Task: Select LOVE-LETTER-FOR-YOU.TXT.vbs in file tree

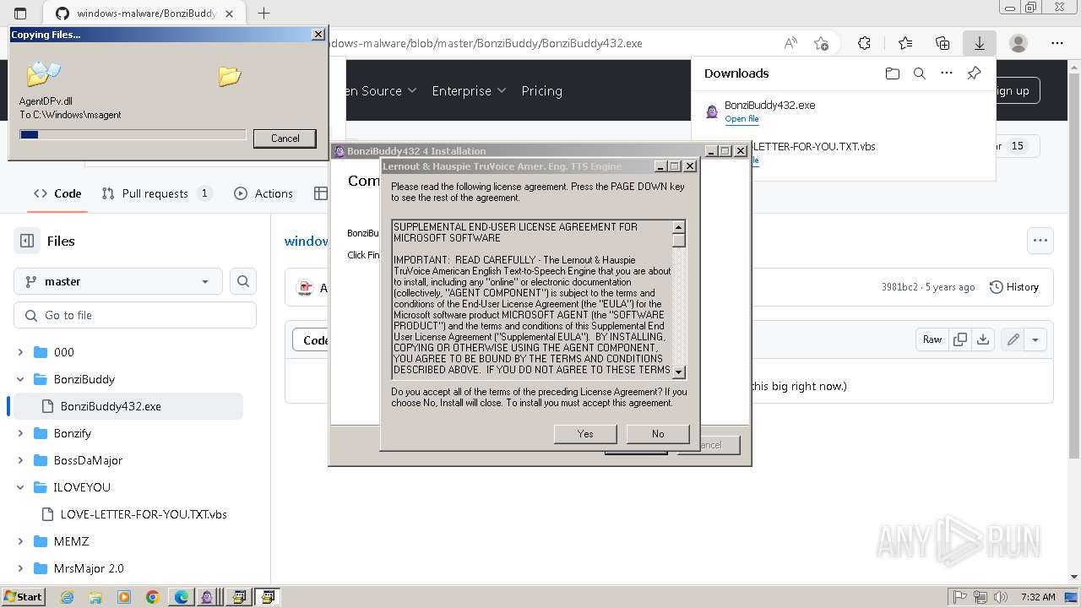Action: tap(135, 514)
